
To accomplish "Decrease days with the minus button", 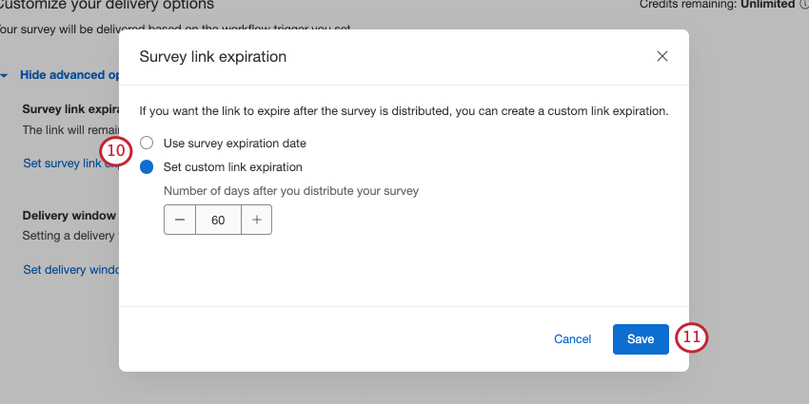I will tap(180, 220).
